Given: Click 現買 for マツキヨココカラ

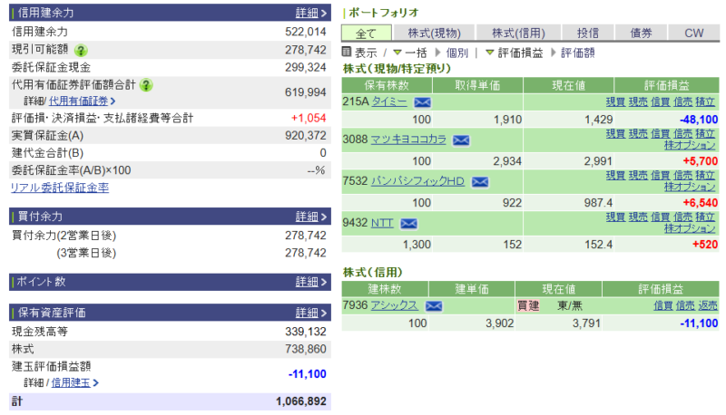Looking at the screenshot, I should pos(615,134).
